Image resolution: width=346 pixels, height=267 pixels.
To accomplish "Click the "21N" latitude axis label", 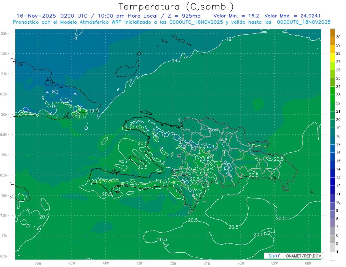I will pos(4,74).
